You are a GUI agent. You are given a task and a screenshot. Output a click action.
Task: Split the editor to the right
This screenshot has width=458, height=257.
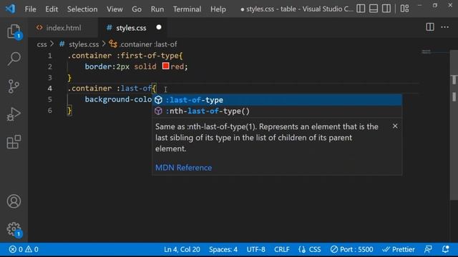pos(430,27)
